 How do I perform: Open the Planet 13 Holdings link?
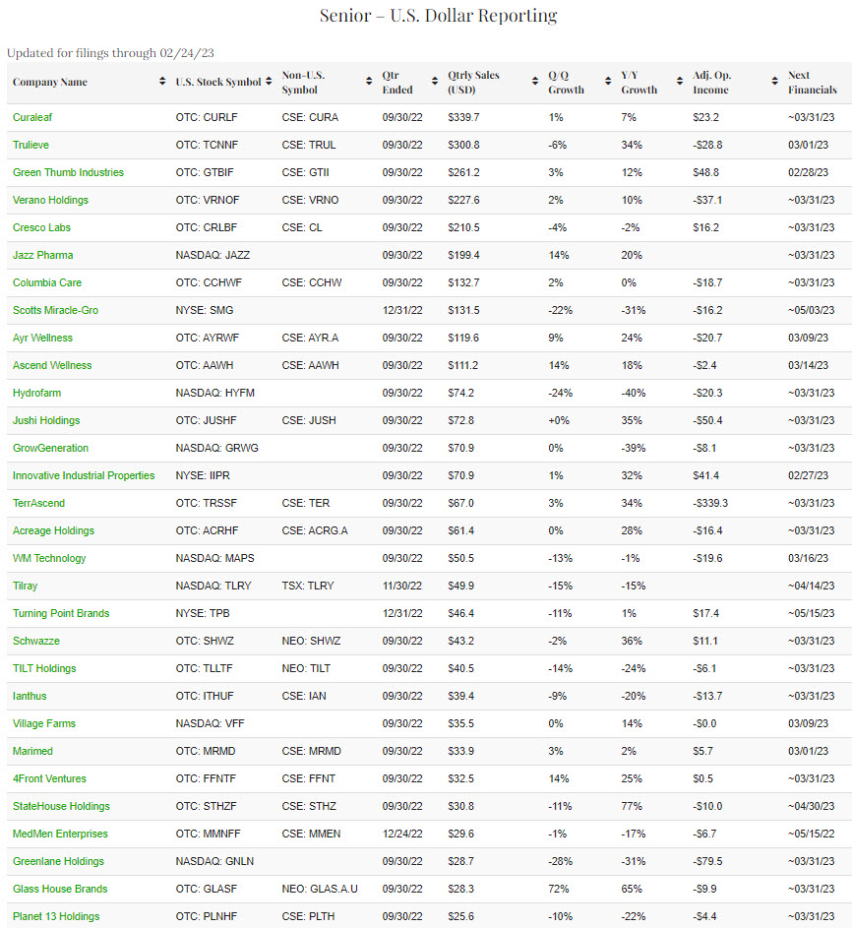(x=56, y=916)
